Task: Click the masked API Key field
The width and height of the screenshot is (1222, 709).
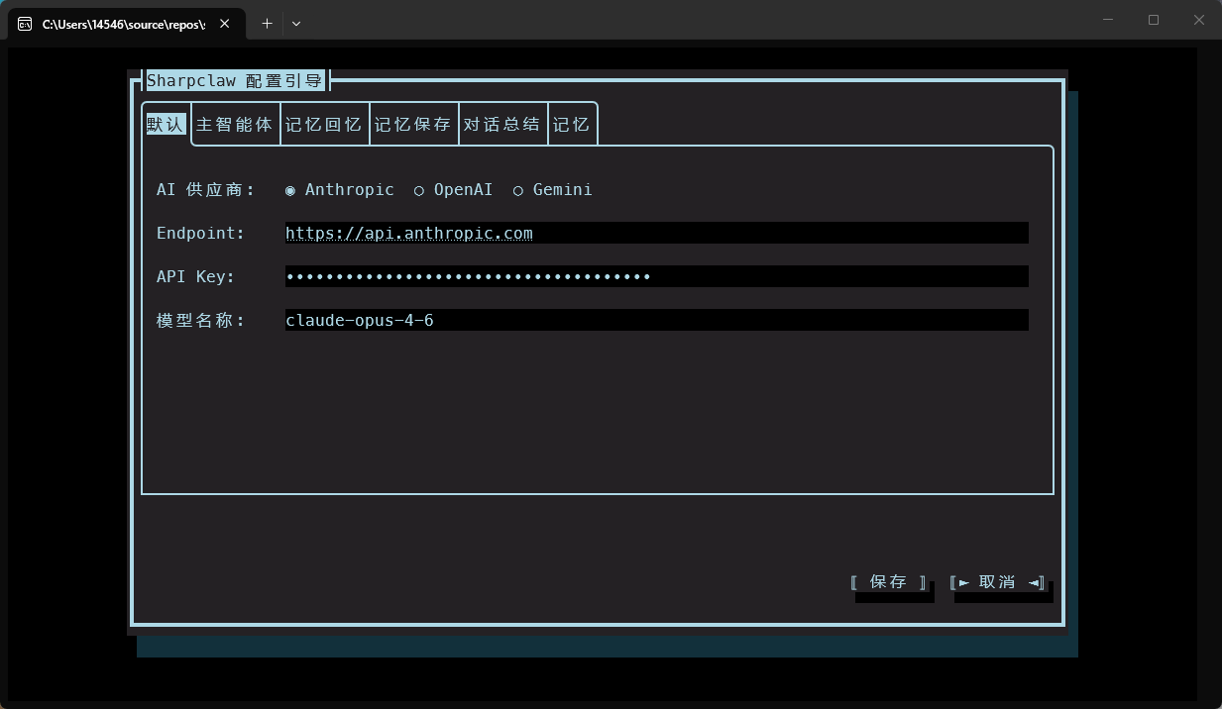Action: click(x=656, y=276)
